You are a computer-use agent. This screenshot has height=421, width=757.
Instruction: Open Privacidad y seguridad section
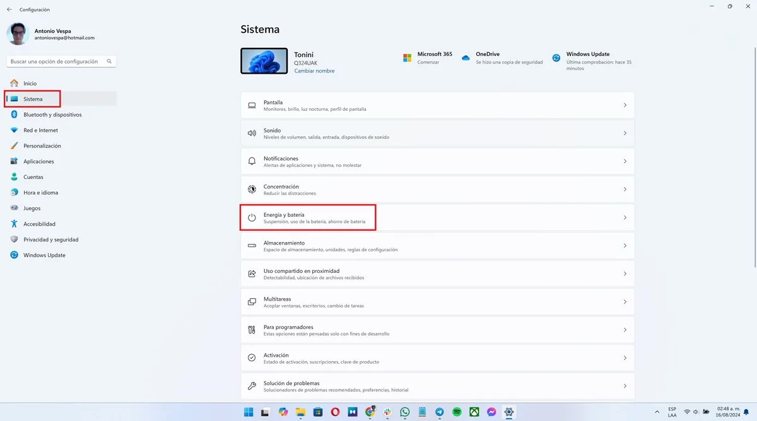(50, 239)
